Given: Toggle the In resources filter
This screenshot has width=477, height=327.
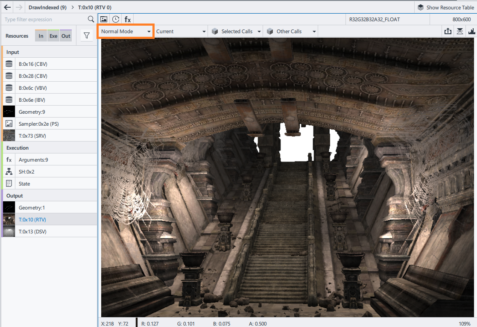Looking at the screenshot, I should pyautogui.click(x=41, y=36).
